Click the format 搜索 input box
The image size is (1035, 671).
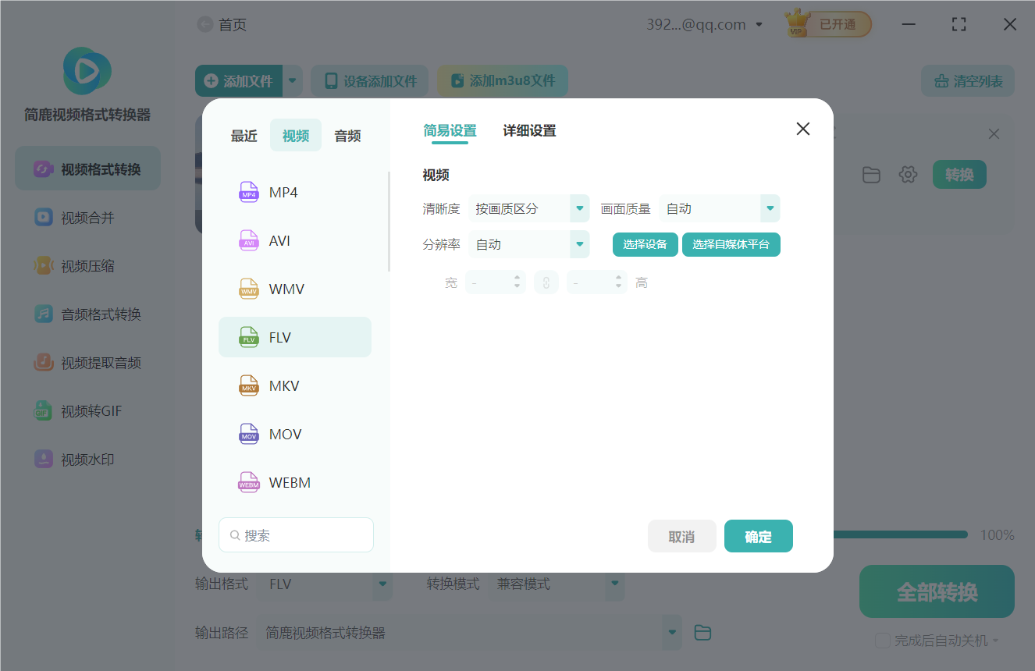click(296, 534)
